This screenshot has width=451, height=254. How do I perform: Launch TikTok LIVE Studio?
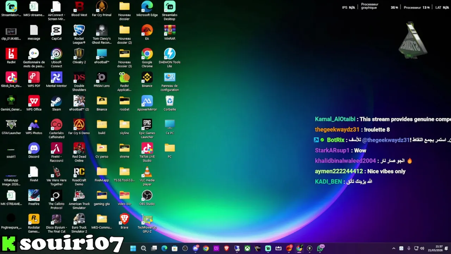pyautogui.click(x=147, y=152)
